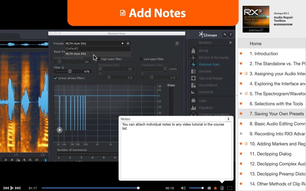The height and width of the screenshot is (191, 306).
Task: Click the note icon beside lesson 10
Action: click(x=246, y=144)
